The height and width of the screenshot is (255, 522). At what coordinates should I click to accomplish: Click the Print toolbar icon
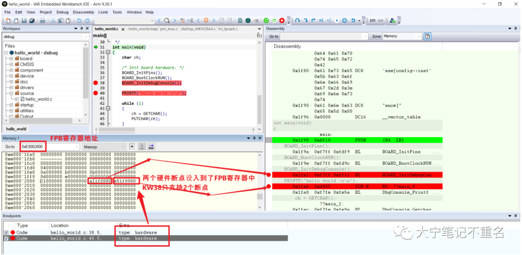click(x=43, y=21)
